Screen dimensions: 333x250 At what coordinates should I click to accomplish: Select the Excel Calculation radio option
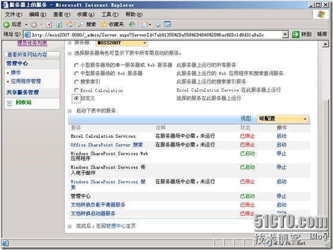[76, 90]
